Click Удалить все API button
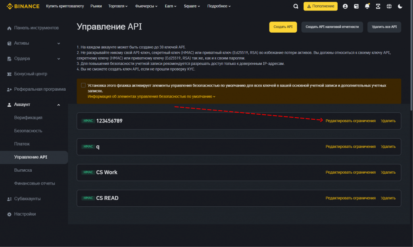Image resolution: width=413 pixels, height=247 pixels. (384, 27)
